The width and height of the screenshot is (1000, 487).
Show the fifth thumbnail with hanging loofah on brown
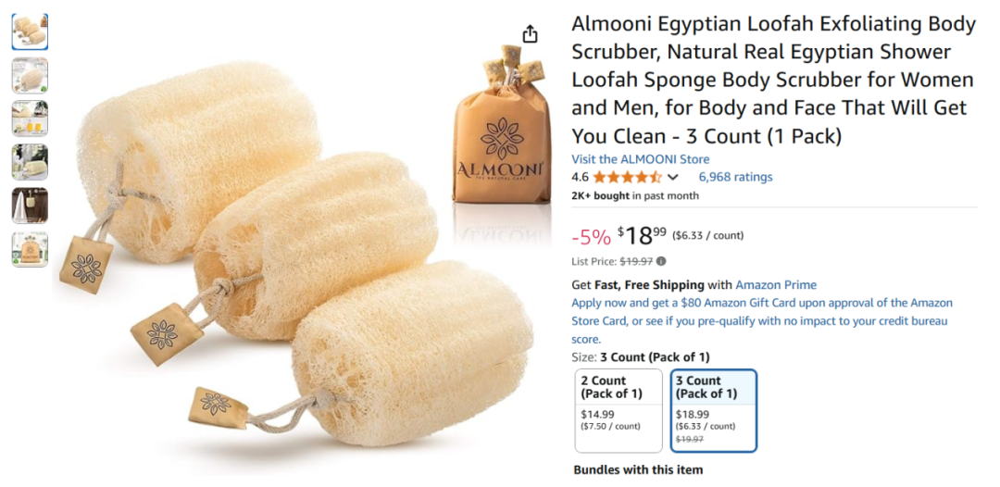[x=30, y=206]
